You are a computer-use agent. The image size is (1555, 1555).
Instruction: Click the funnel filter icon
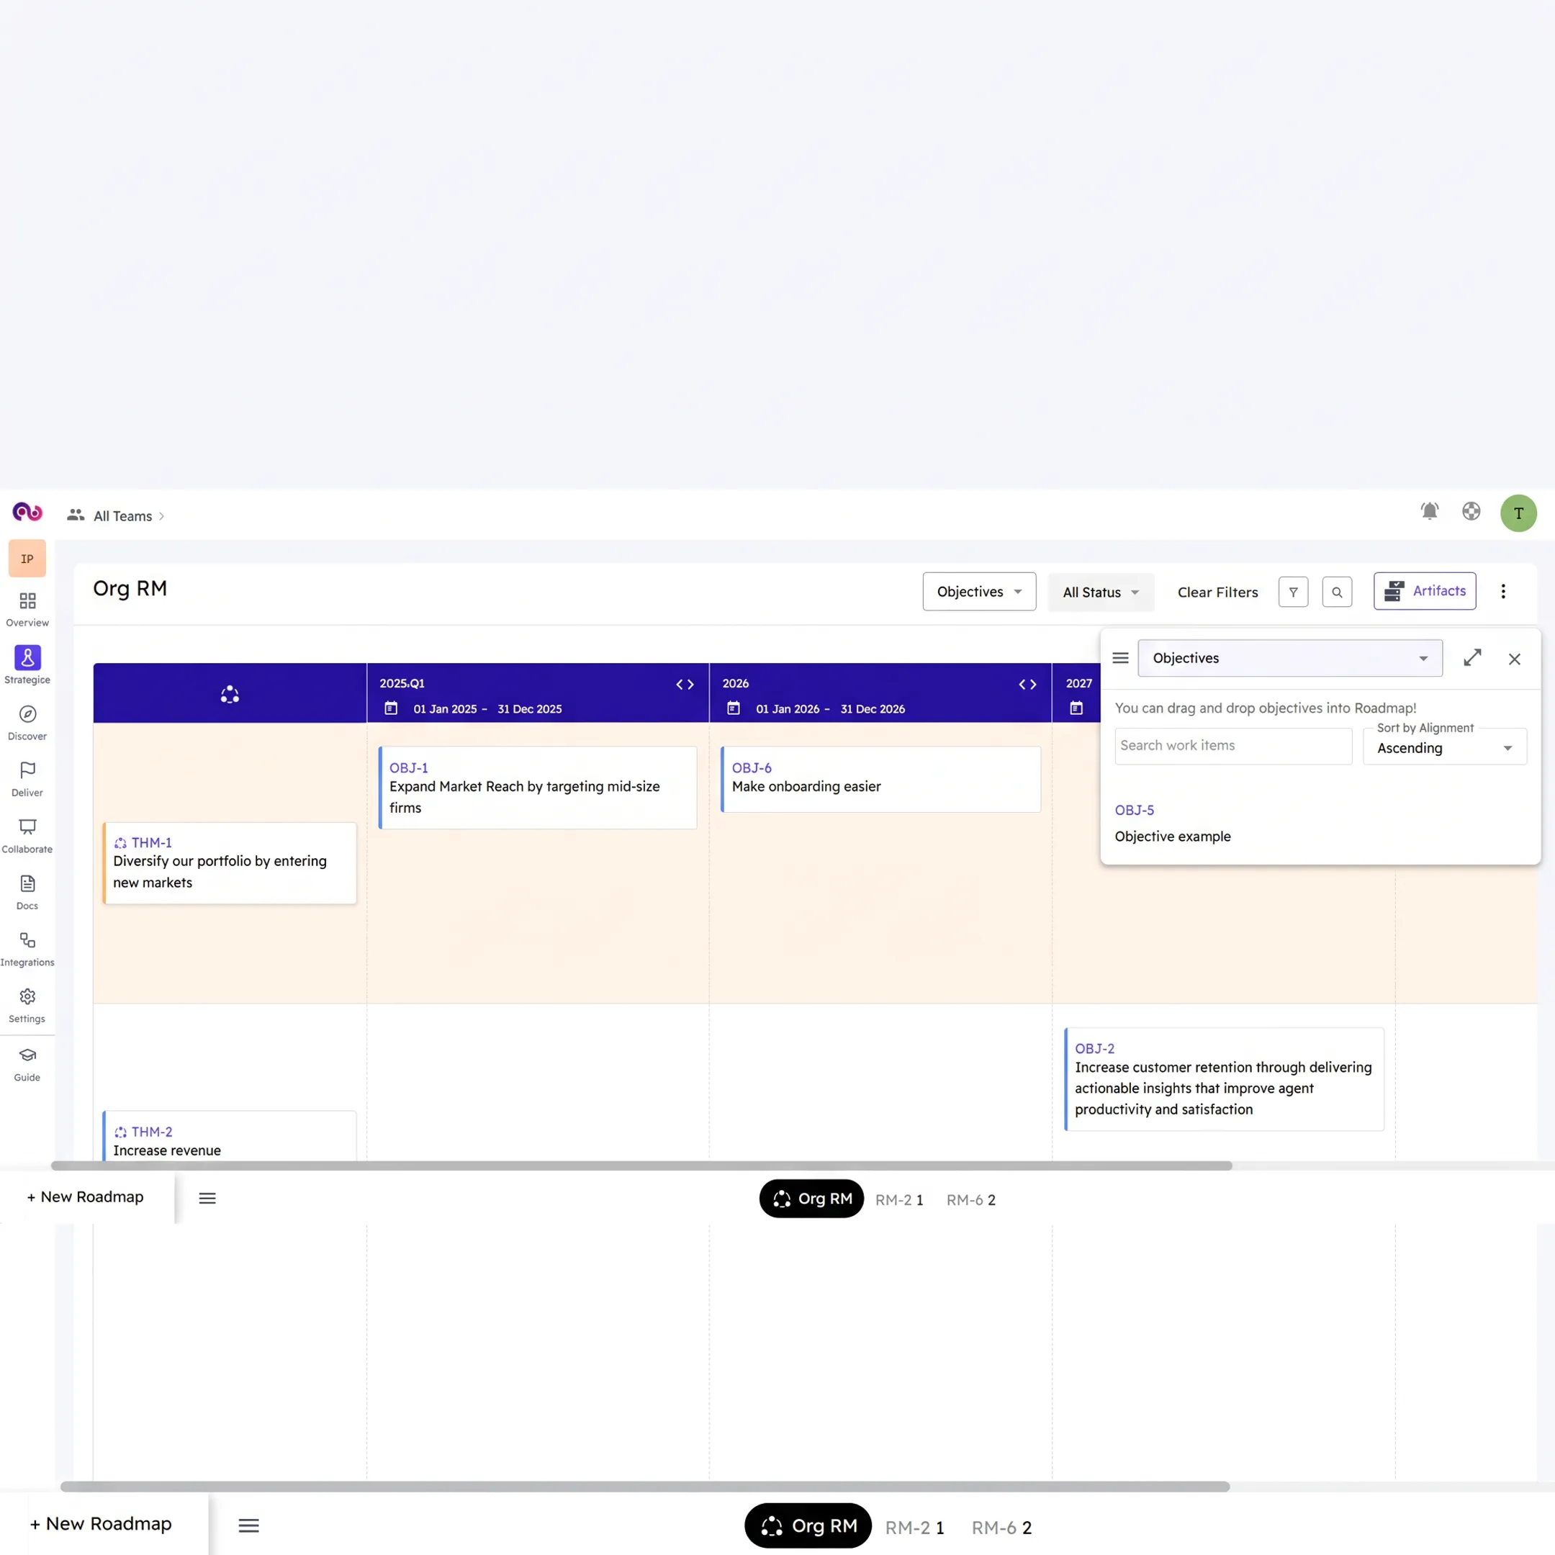1294,592
